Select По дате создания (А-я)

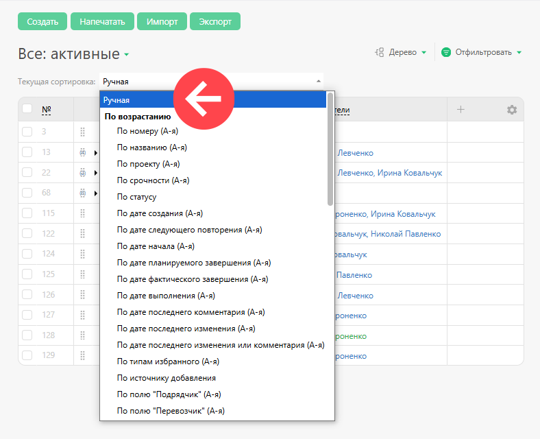point(160,213)
